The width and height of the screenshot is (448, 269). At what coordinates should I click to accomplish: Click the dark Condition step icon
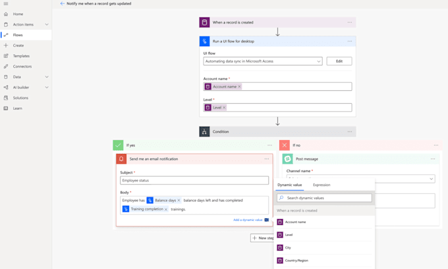pyautogui.click(x=204, y=132)
